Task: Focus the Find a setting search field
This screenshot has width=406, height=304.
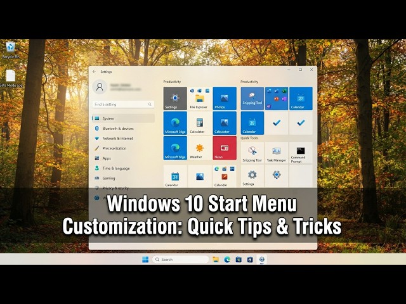Action: [123, 104]
